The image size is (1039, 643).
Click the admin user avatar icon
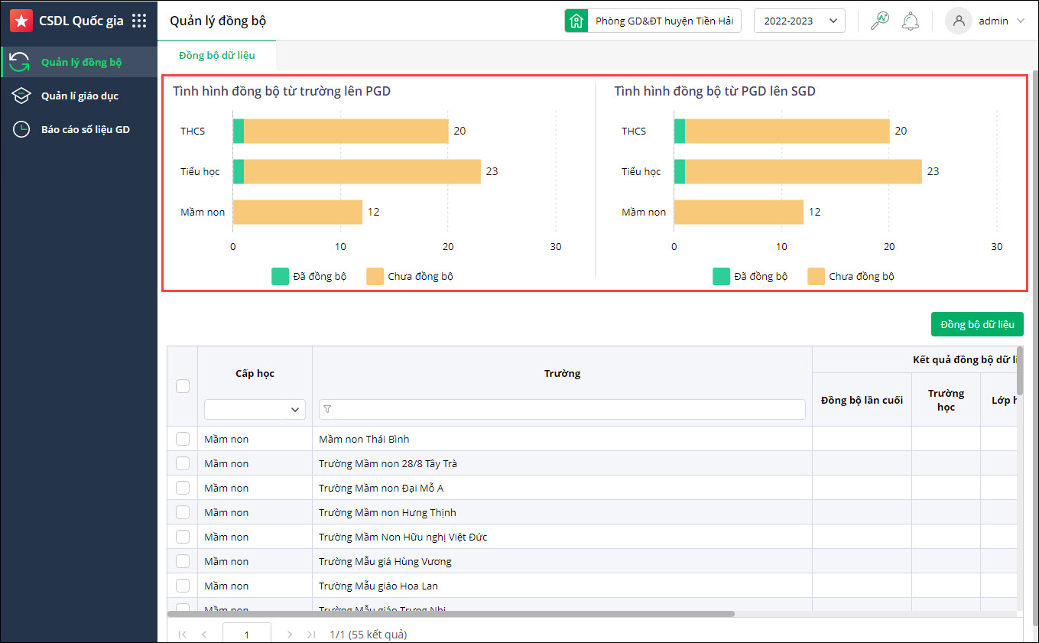(959, 21)
